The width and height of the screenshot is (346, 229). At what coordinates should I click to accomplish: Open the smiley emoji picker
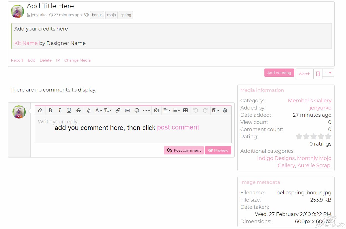(x=137, y=110)
